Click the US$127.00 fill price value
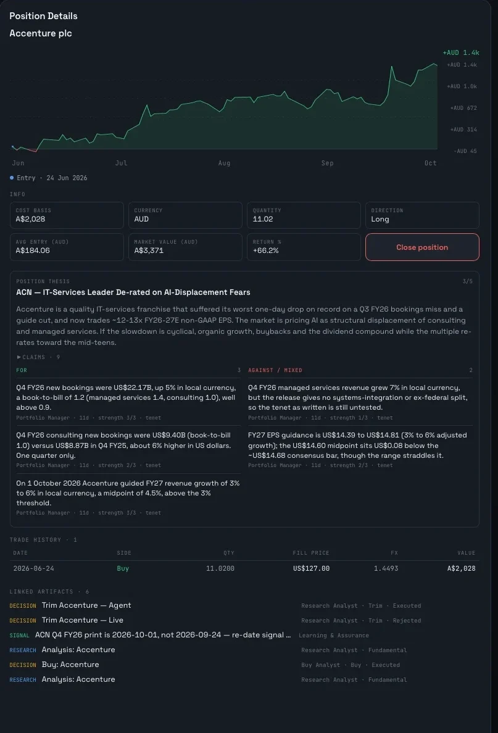The width and height of the screenshot is (498, 733). click(311, 568)
